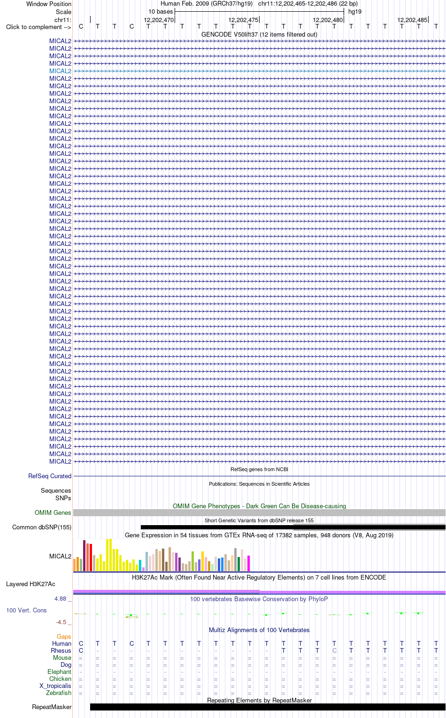This screenshot has height=718, width=446.
Task: Click the dark maroon bar in GTEx chart
Action: click(x=85, y=556)
